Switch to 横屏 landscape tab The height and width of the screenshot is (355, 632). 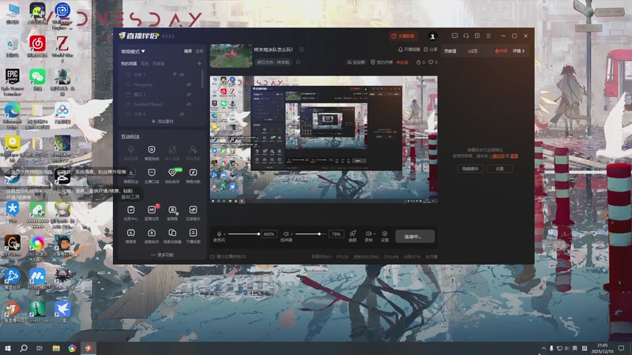point(188,51)
